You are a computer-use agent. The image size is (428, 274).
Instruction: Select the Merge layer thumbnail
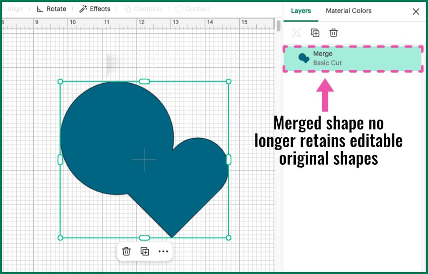(x=303, y=58)
